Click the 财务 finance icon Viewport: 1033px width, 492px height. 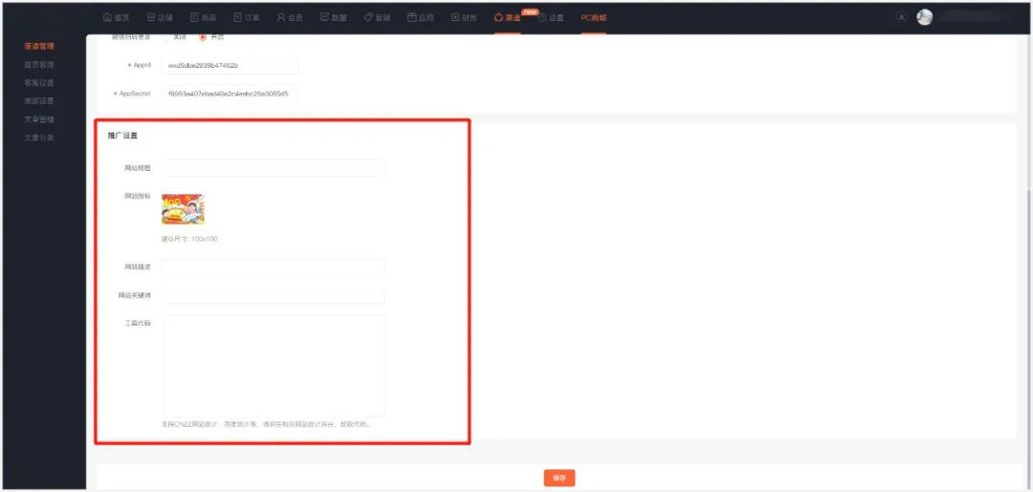coord(455,17)
